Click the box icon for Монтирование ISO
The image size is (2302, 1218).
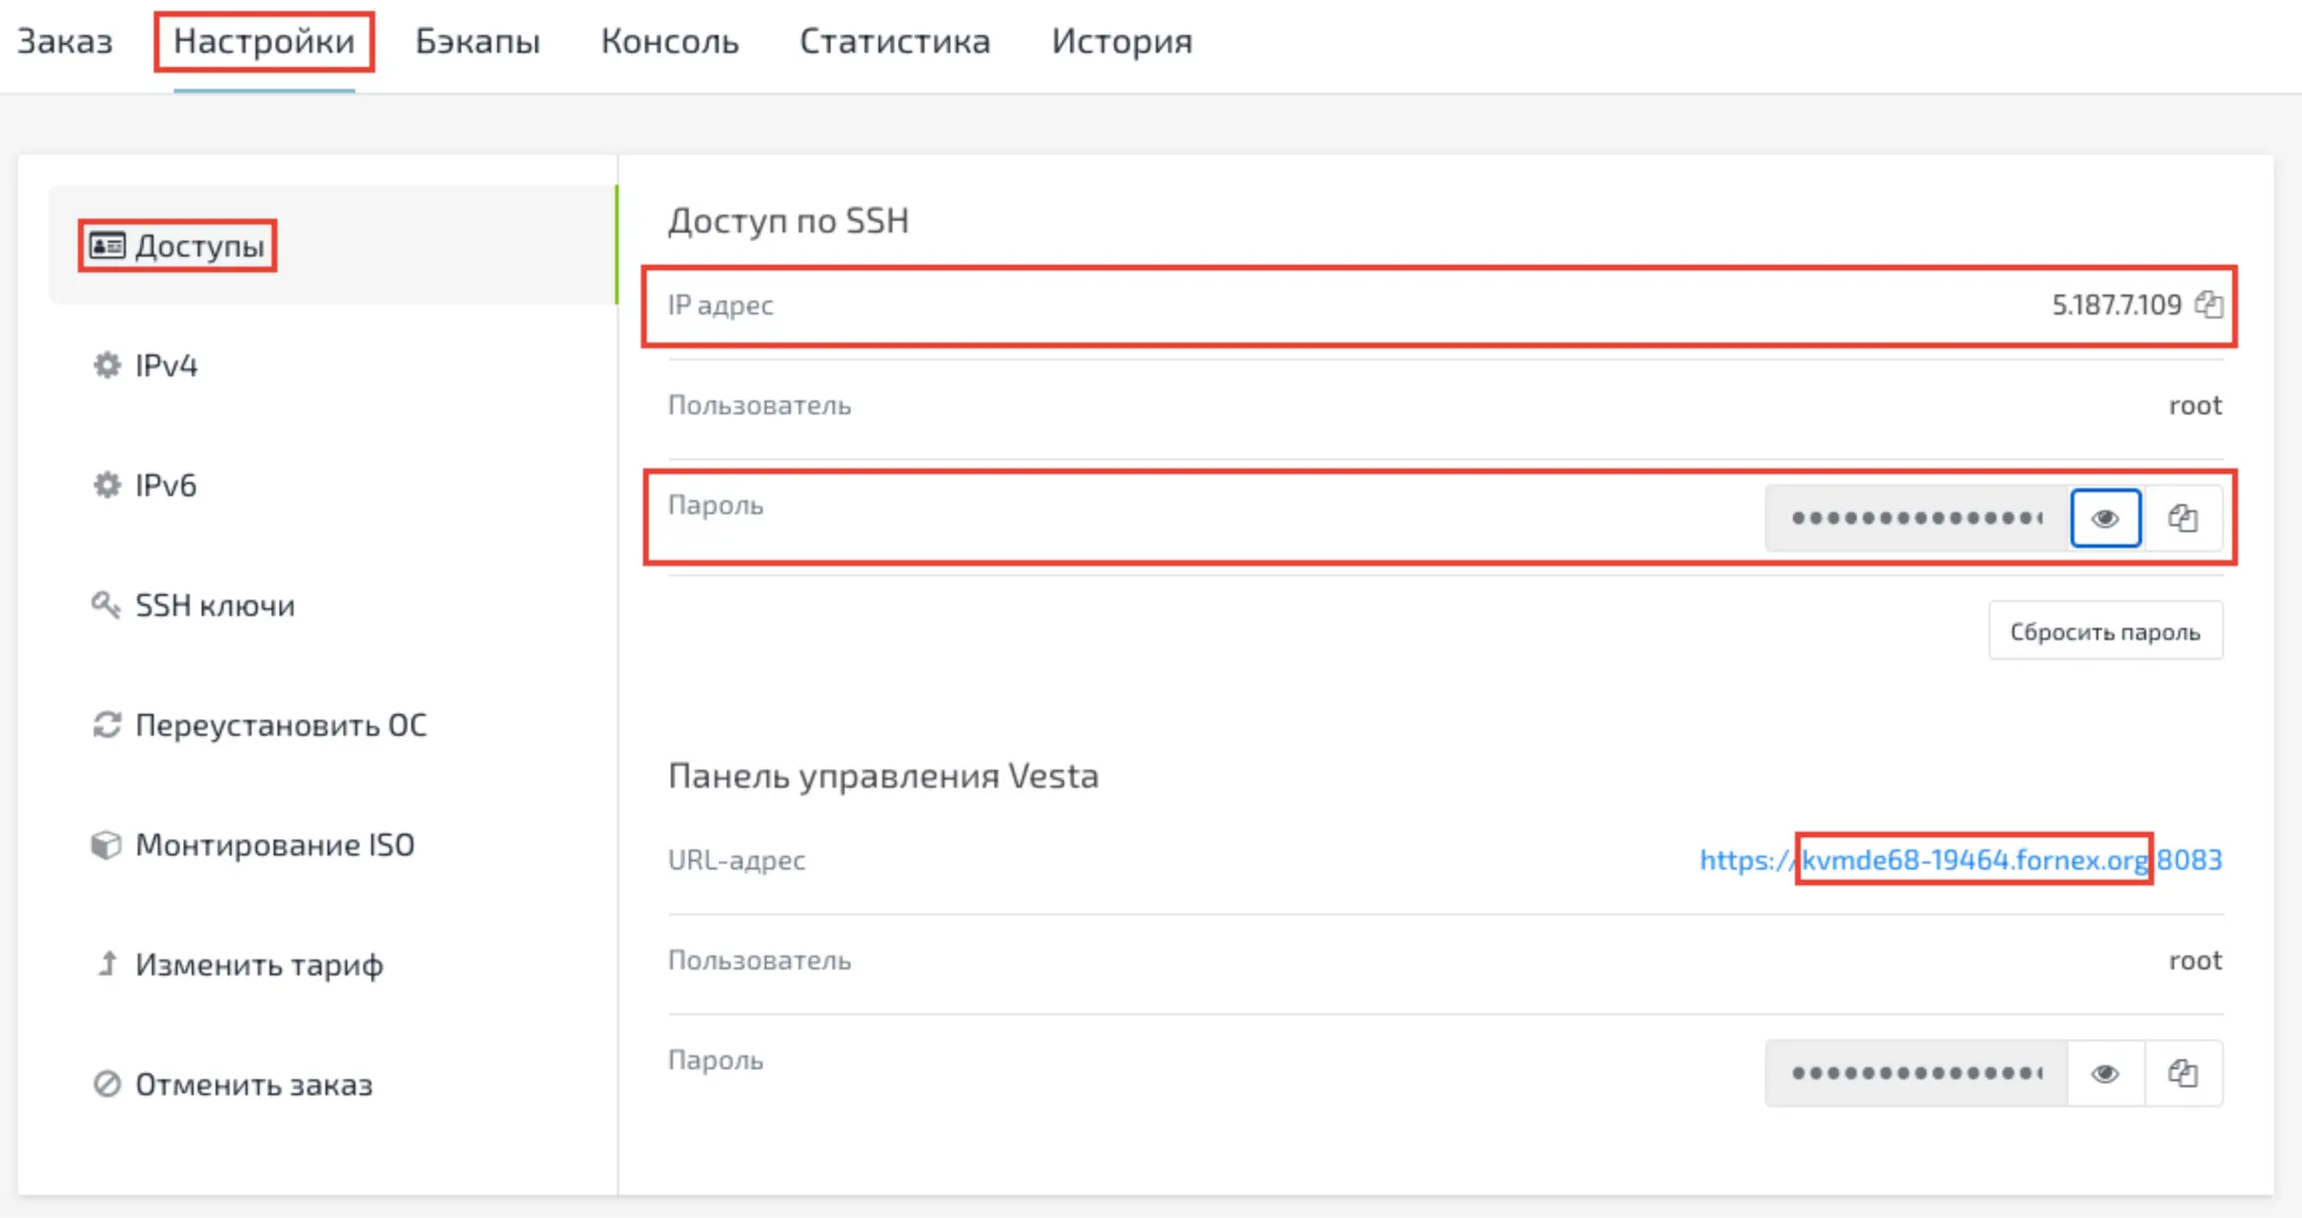click(106, 845)
